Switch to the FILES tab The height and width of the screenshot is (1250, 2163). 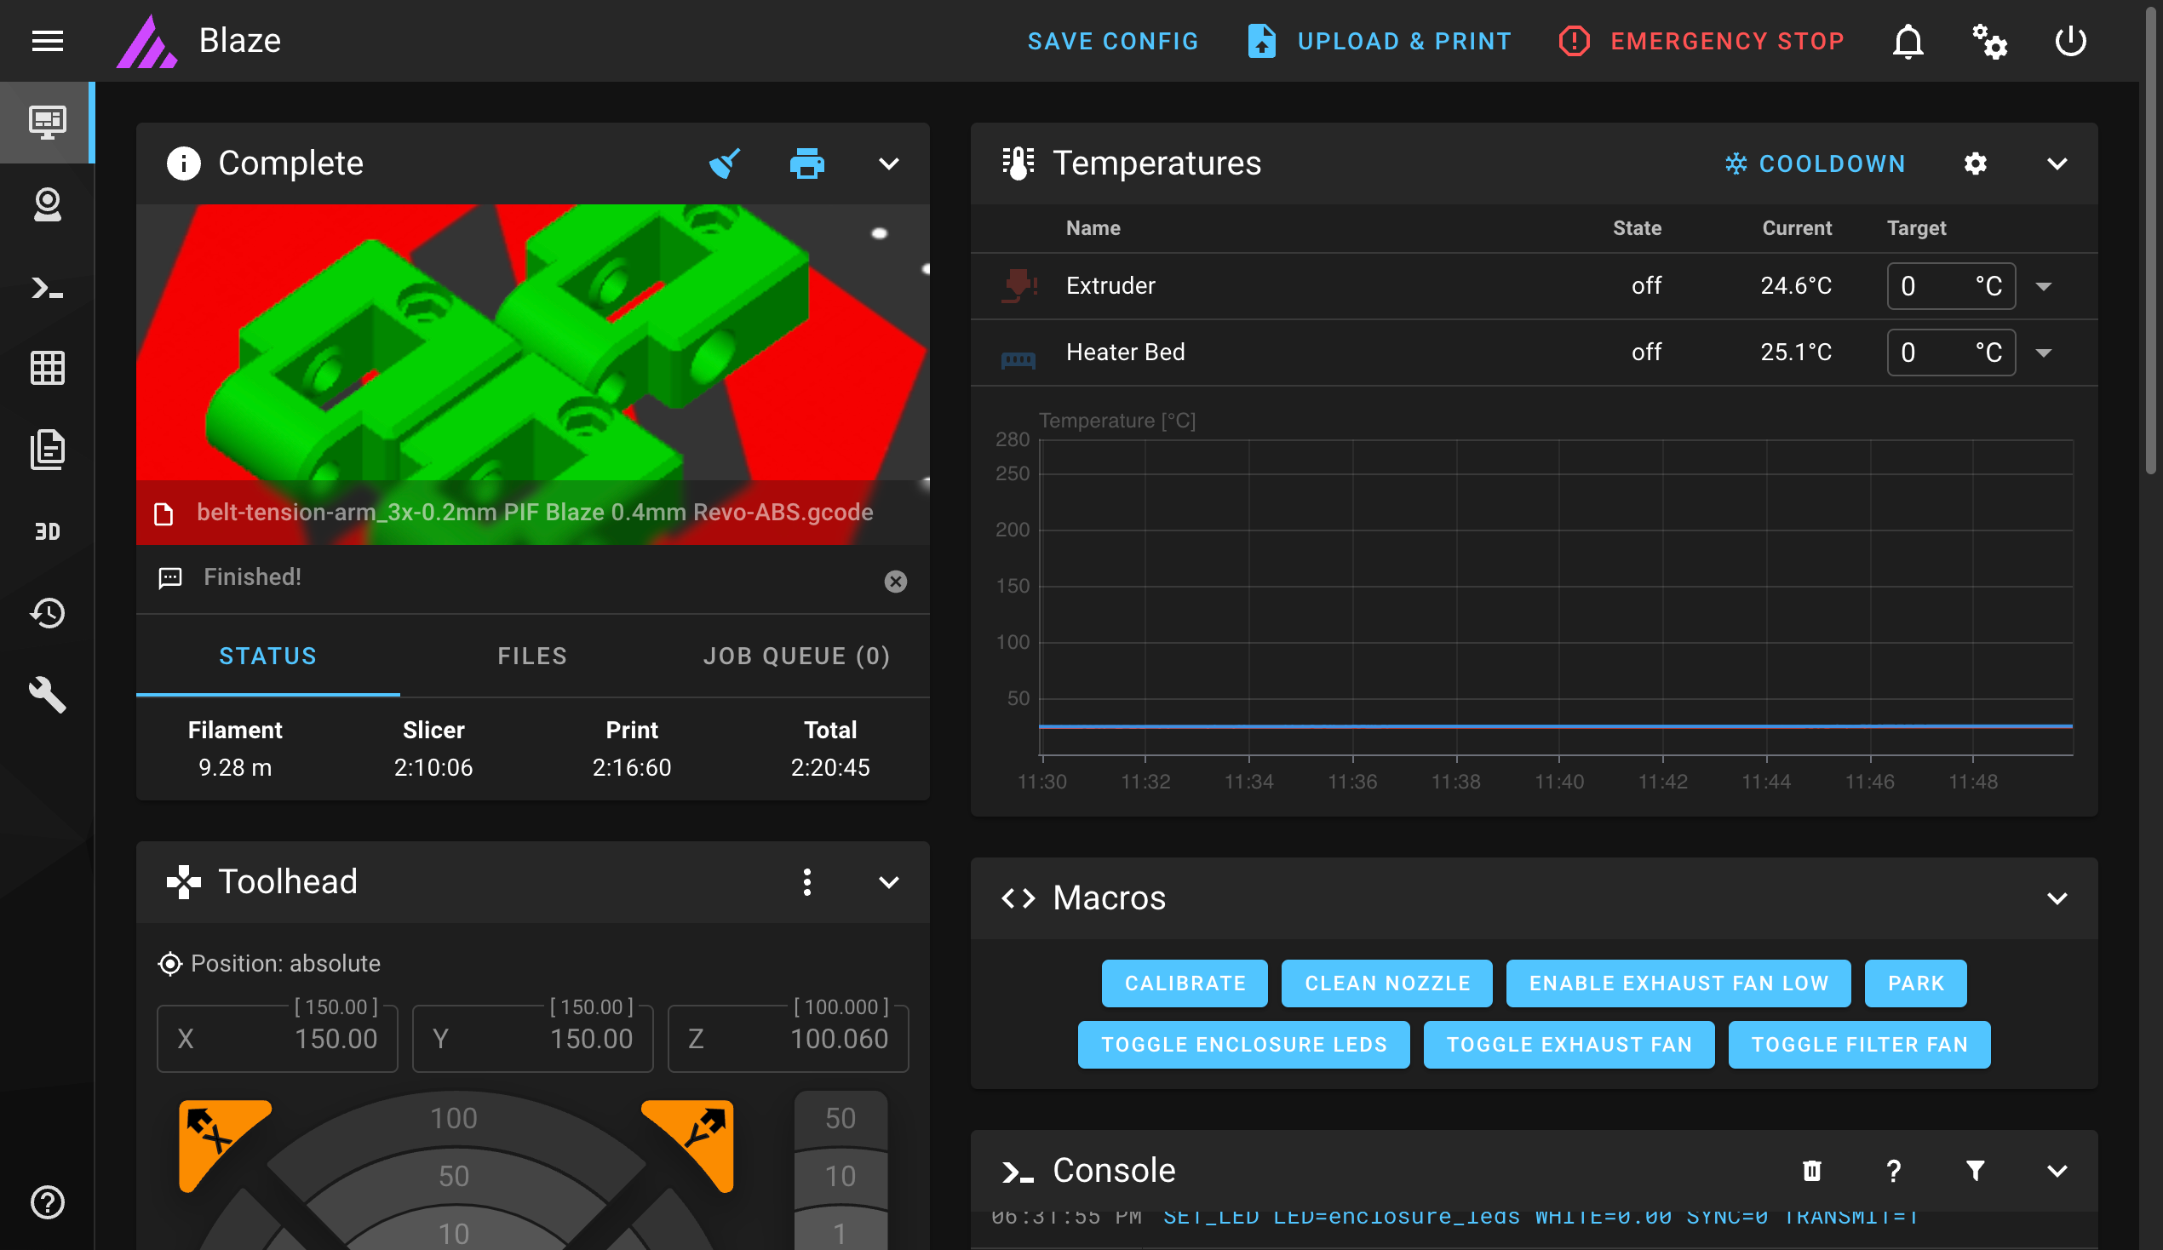coord(532,656)
